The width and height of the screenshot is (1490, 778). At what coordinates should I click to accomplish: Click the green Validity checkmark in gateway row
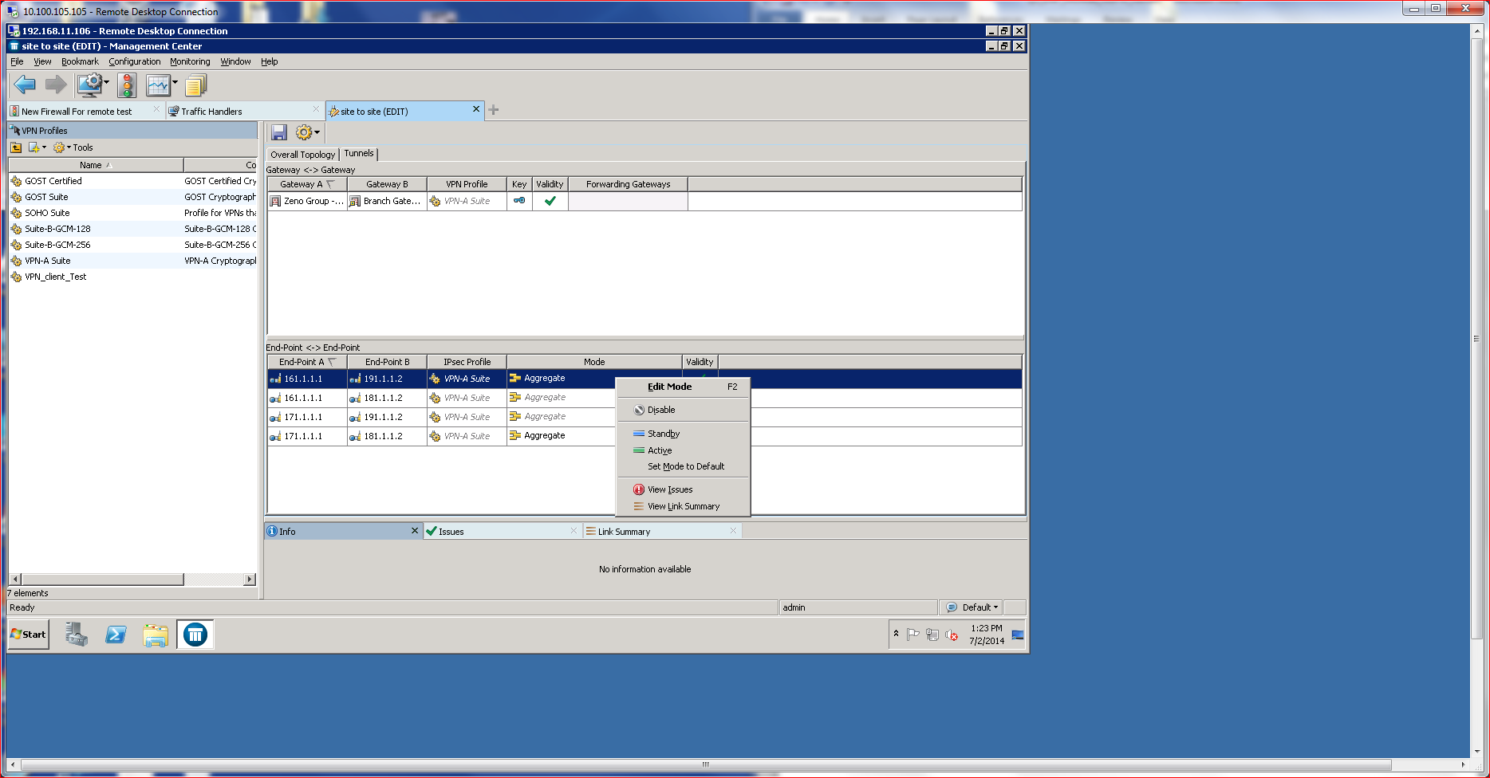[x=550, y=201]
